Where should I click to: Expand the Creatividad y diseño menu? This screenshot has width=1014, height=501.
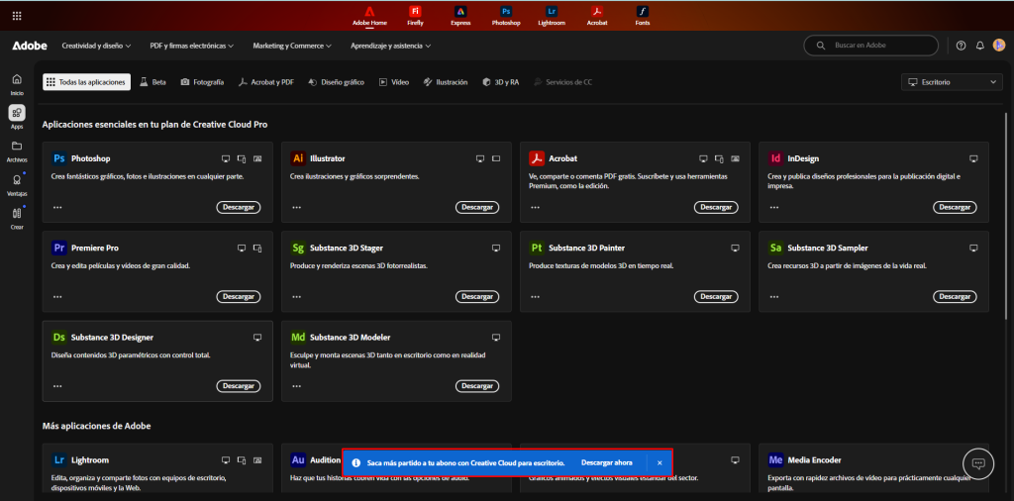[x=96, y=46]
